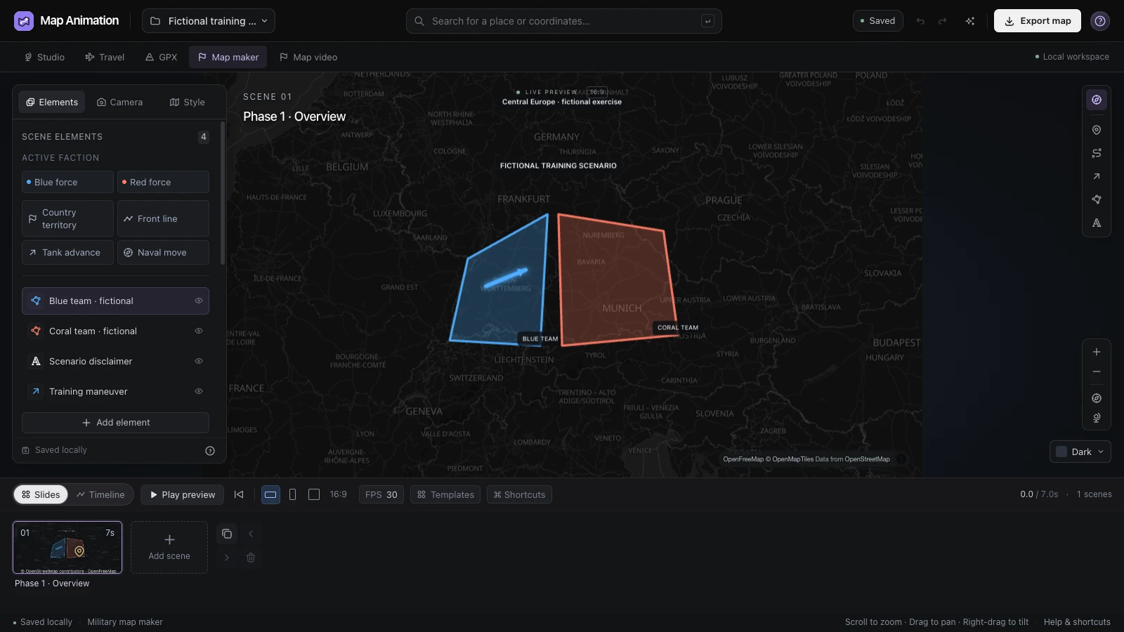Duplicate the current scene
1124x632 pixels.
(227, 534)
